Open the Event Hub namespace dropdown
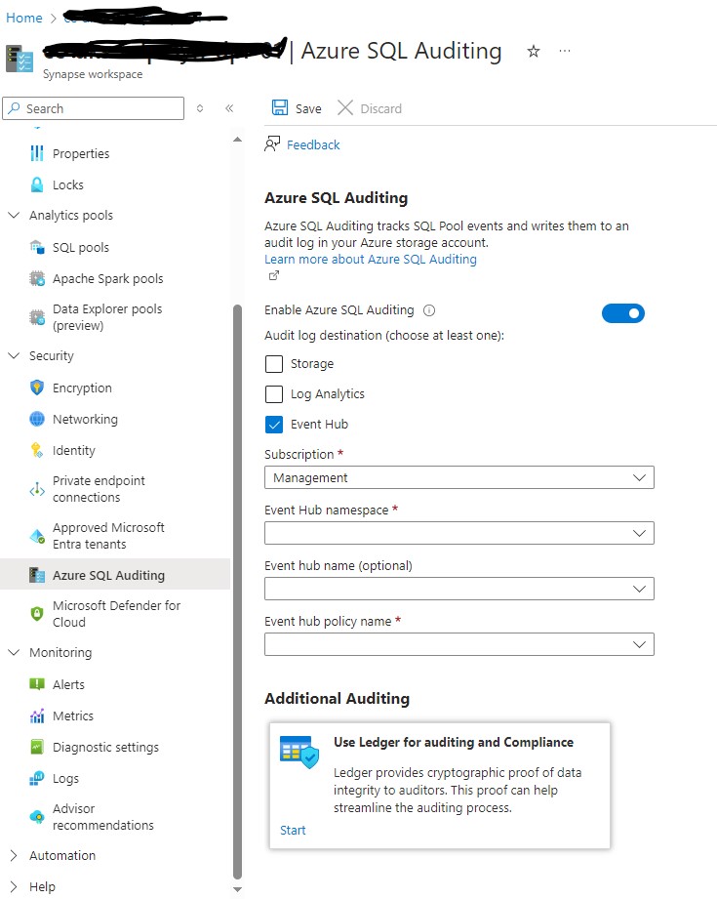The image size is (717, 899). (459, 533)
